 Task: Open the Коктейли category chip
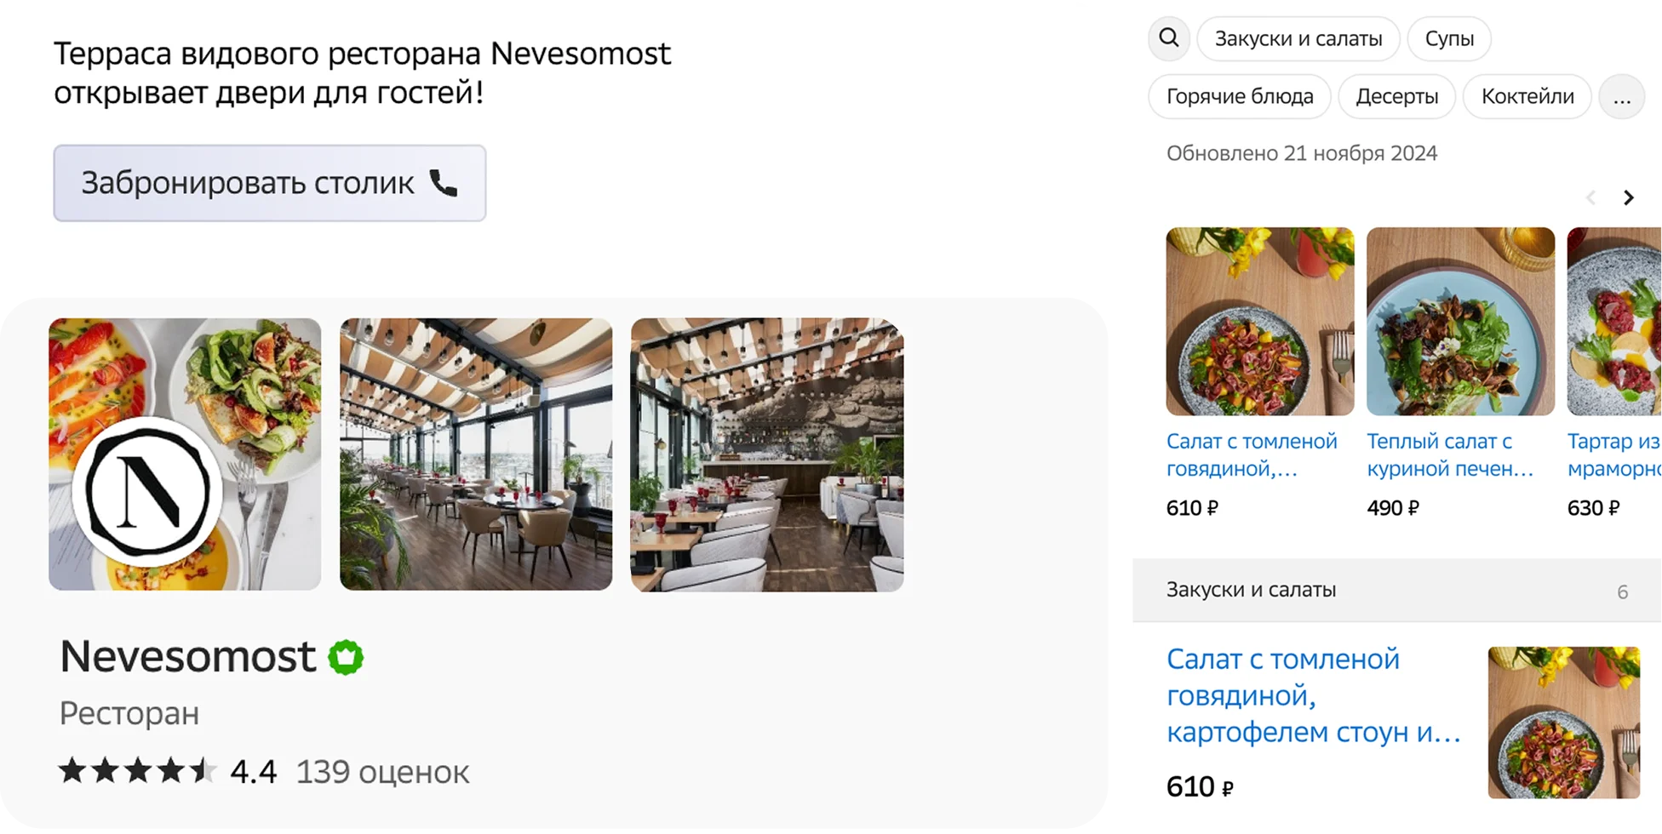(1527, 97)
